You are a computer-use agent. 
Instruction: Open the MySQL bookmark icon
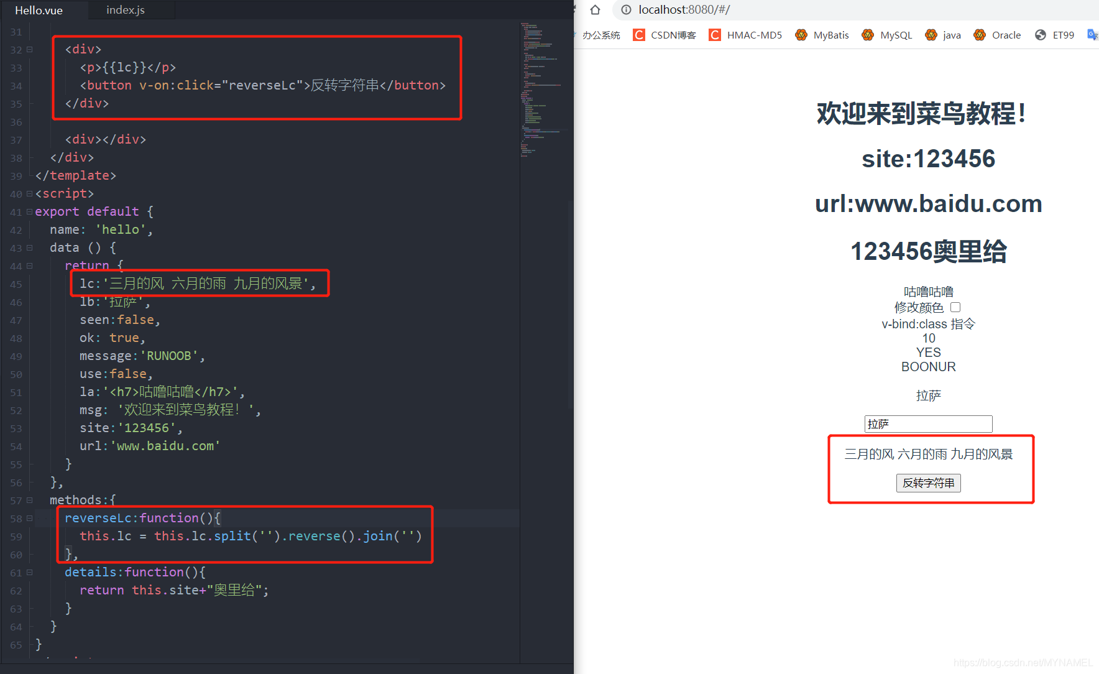tap(868, 35)
